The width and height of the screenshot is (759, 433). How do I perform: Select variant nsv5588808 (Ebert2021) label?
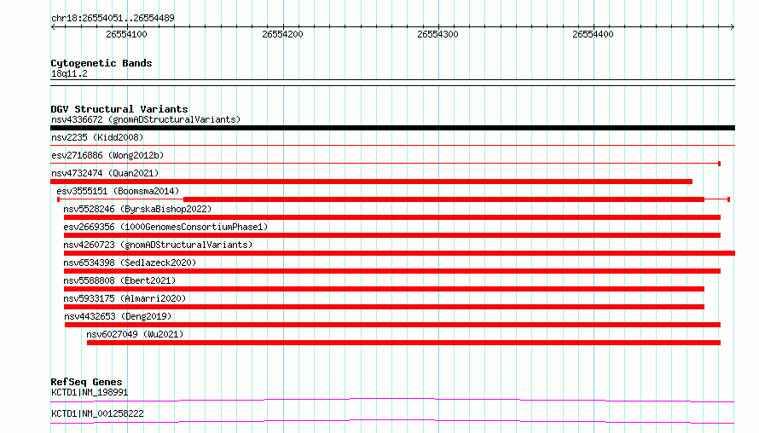119,280
